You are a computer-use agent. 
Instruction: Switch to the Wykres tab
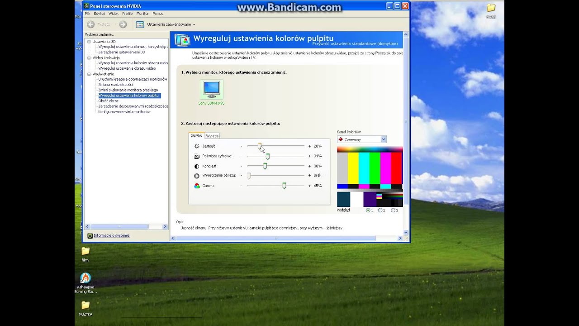[212, 136]
